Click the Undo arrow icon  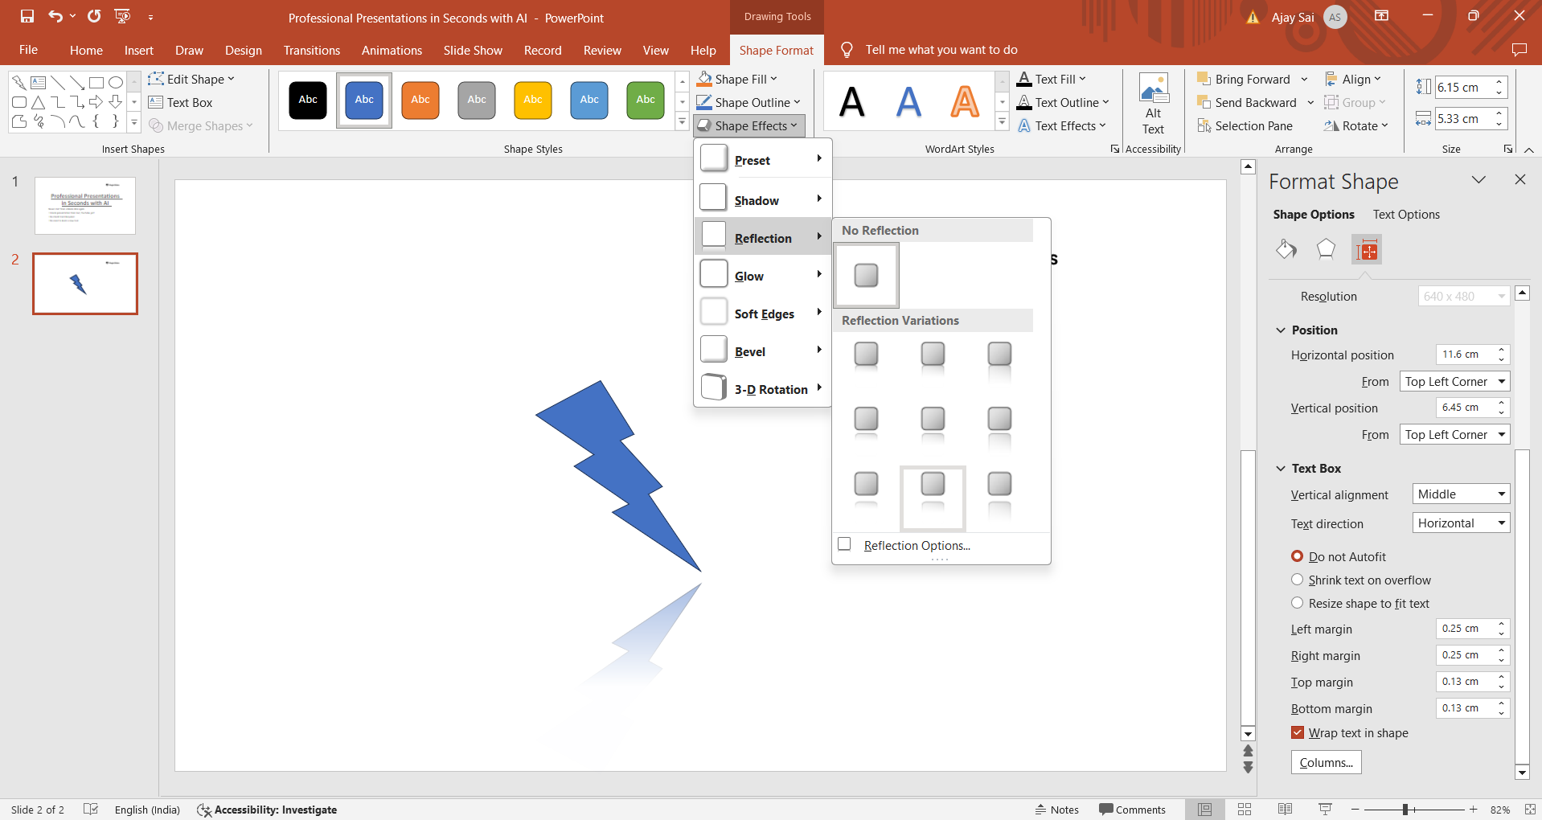coord(55,16)
